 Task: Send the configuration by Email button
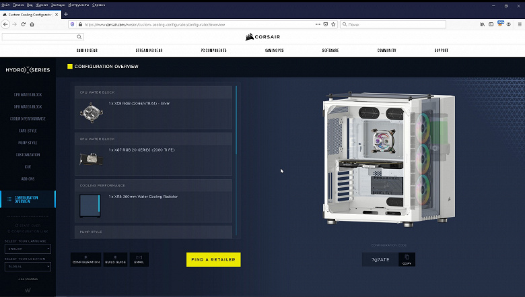[139, 259]
